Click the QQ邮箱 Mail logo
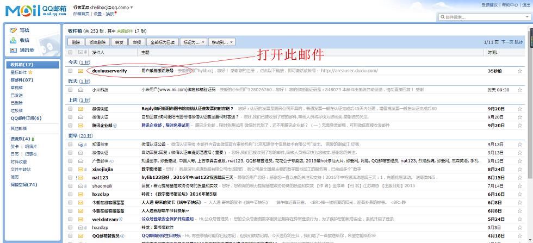 pyautogui.click(x=36, y=10)
